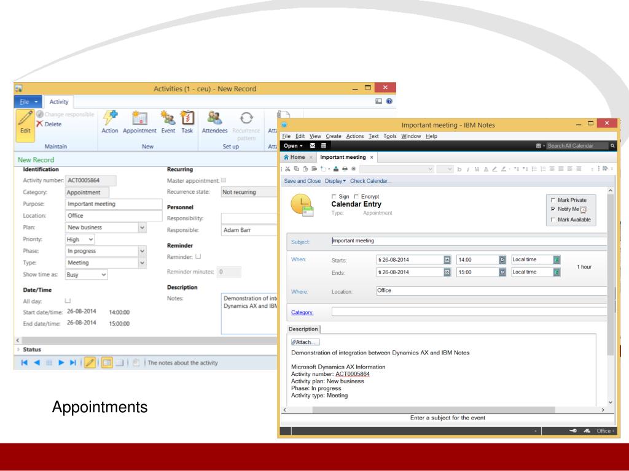
Task: Select the Description tab
Action: (303, 329)
